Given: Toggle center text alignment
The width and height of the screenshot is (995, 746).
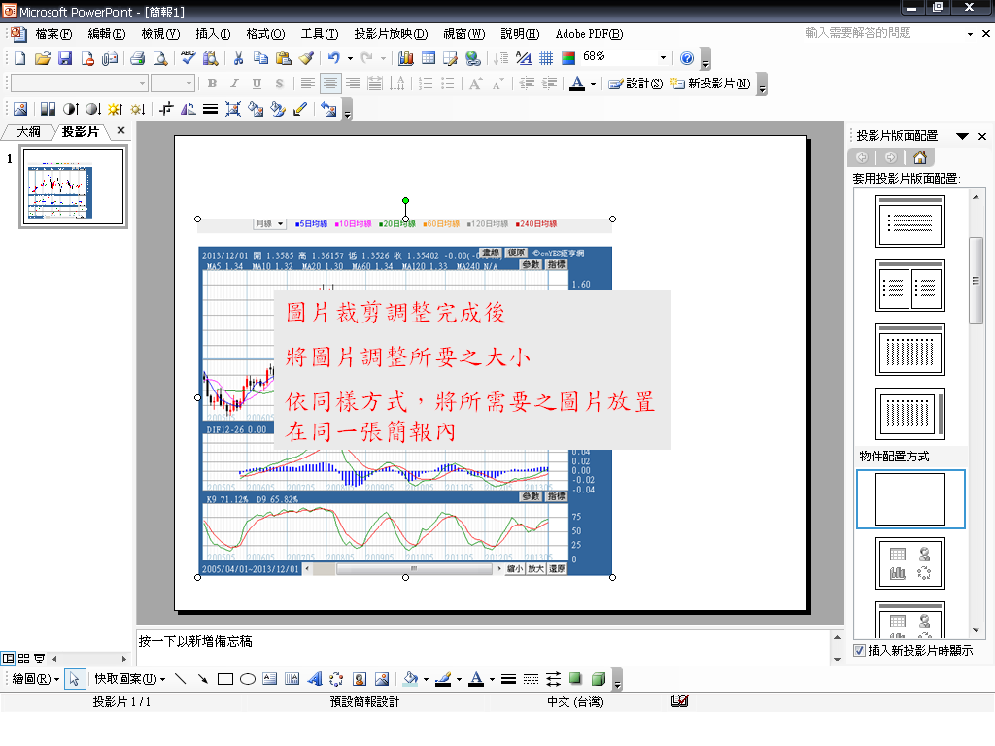Looking at the screenshot, I should [330, 85].
